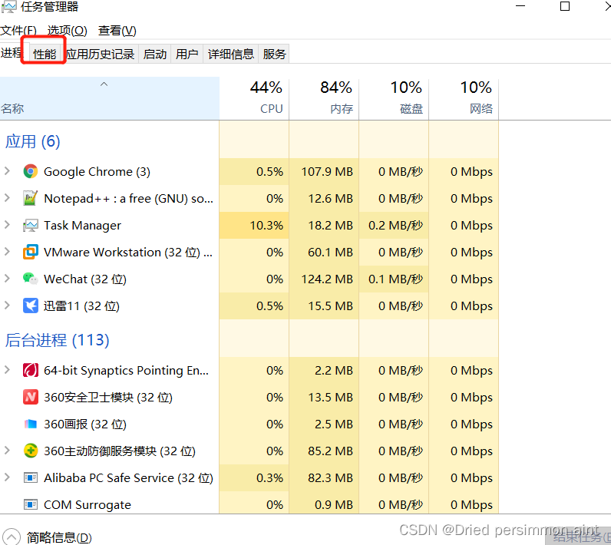Switch to the 性能 tab
This screenshot has width=611, height=545.
point(45,54)
